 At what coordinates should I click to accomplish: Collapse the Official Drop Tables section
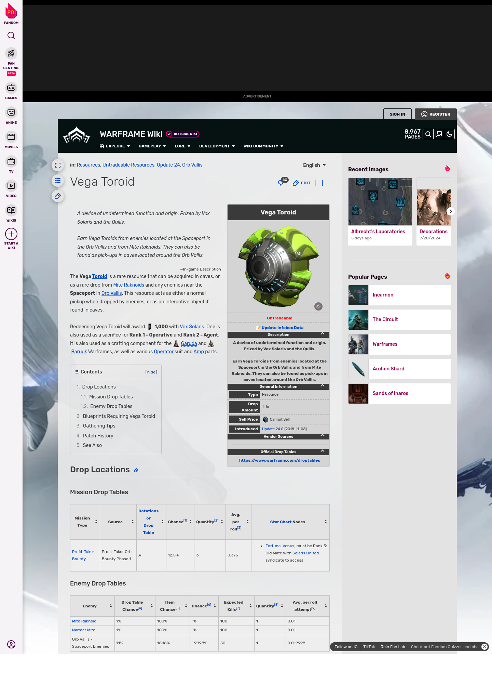tap(322, 451)
